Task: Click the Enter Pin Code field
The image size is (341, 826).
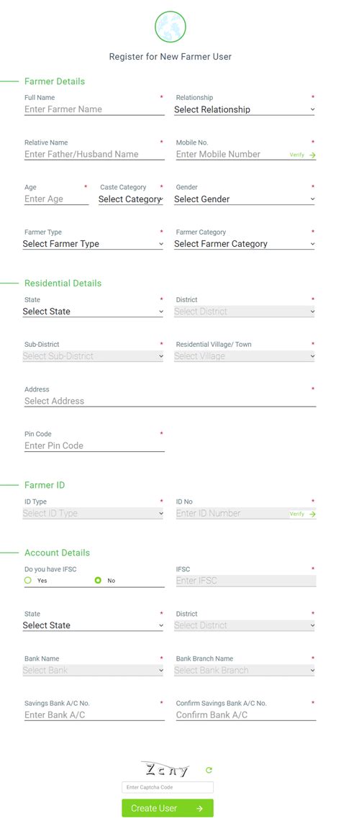Action: coord(94,445)
